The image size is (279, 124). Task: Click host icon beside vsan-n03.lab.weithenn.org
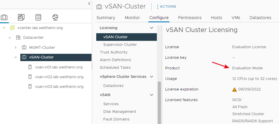(x=30, y=86)
